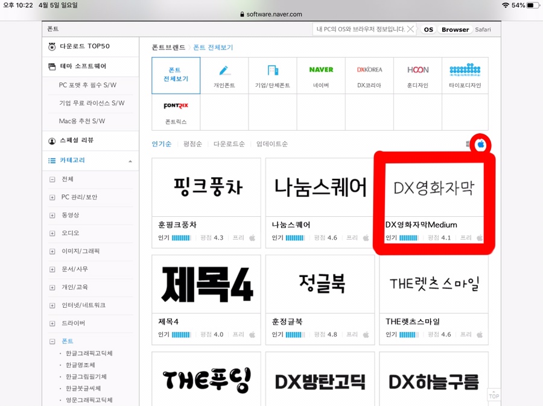
Task: Open the HOON design brand logo
Action: [418, 70]
